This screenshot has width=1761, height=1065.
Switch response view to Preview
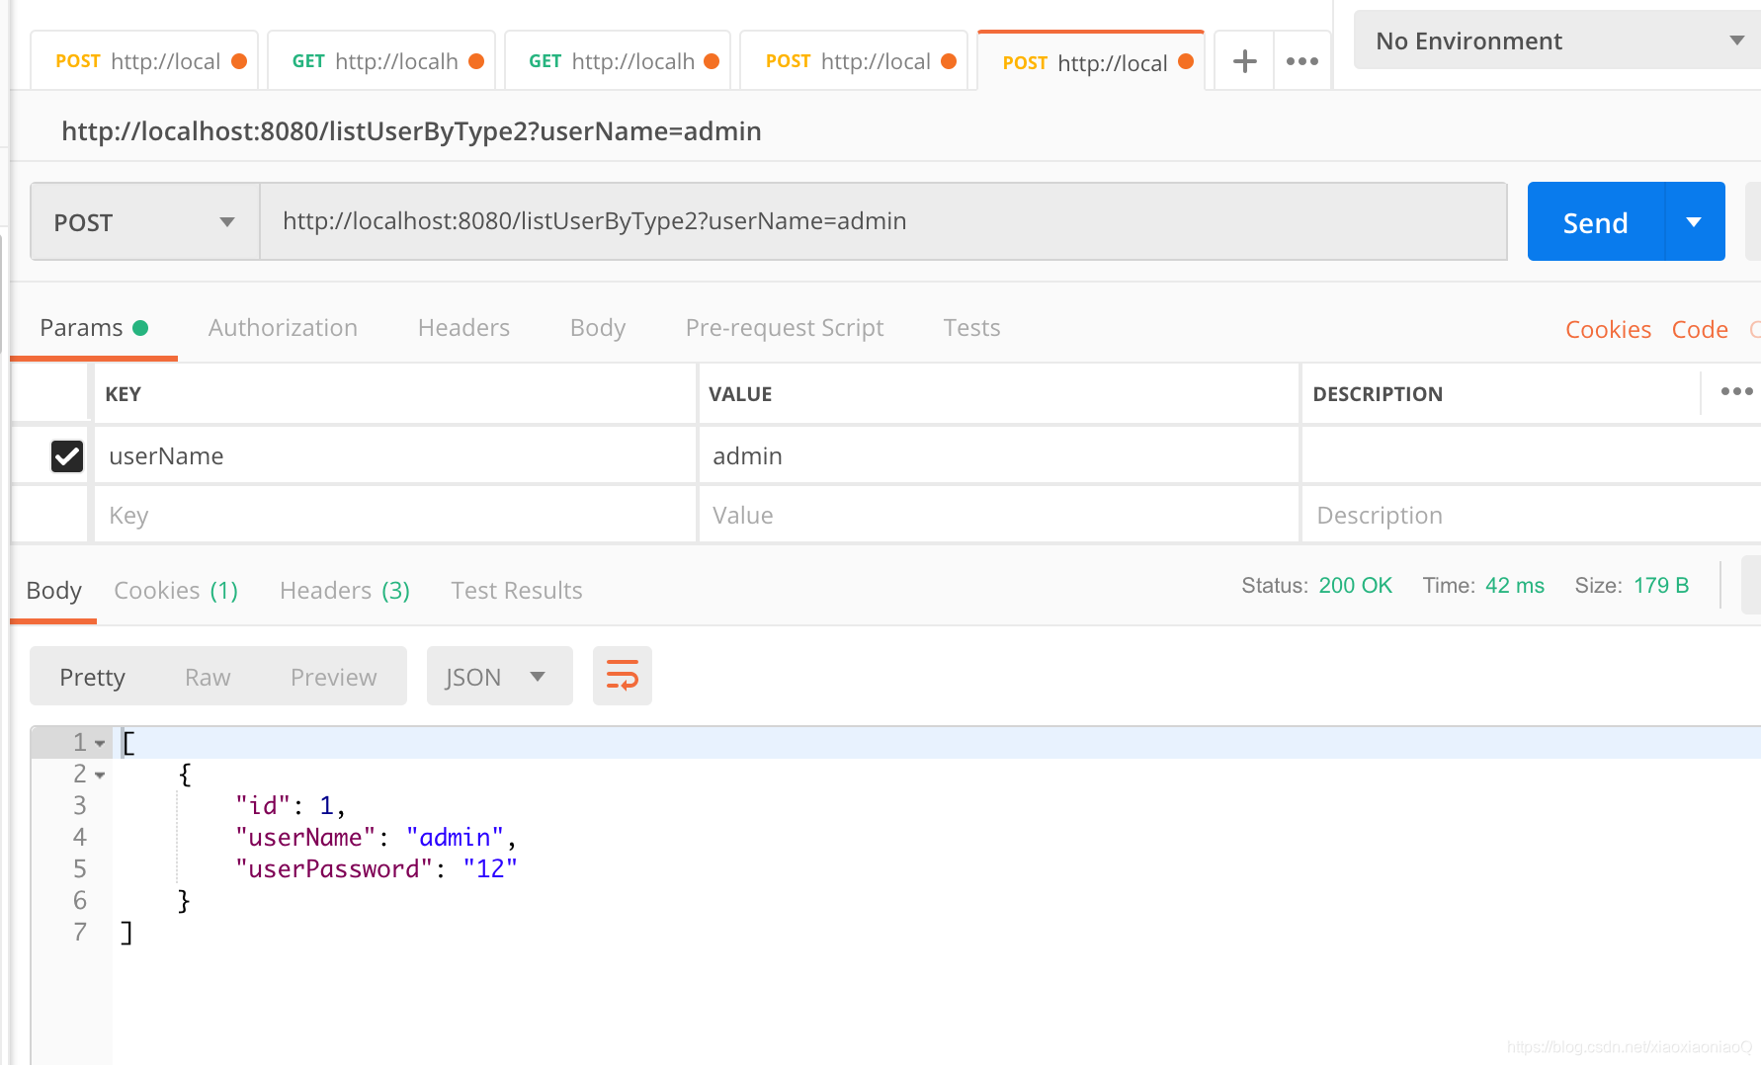tap(333, 678)
